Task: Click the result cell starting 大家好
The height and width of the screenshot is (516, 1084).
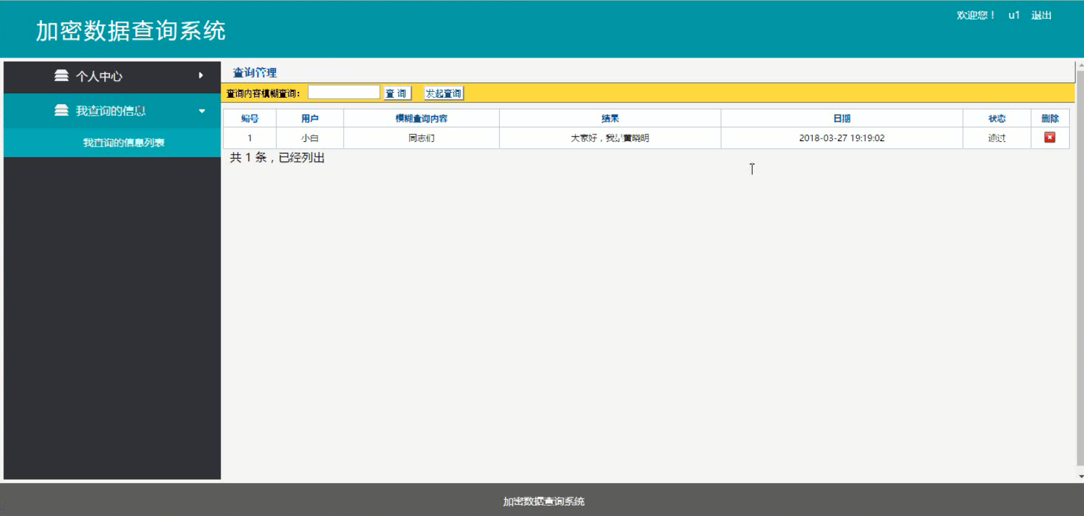Action: pos(610,138)
